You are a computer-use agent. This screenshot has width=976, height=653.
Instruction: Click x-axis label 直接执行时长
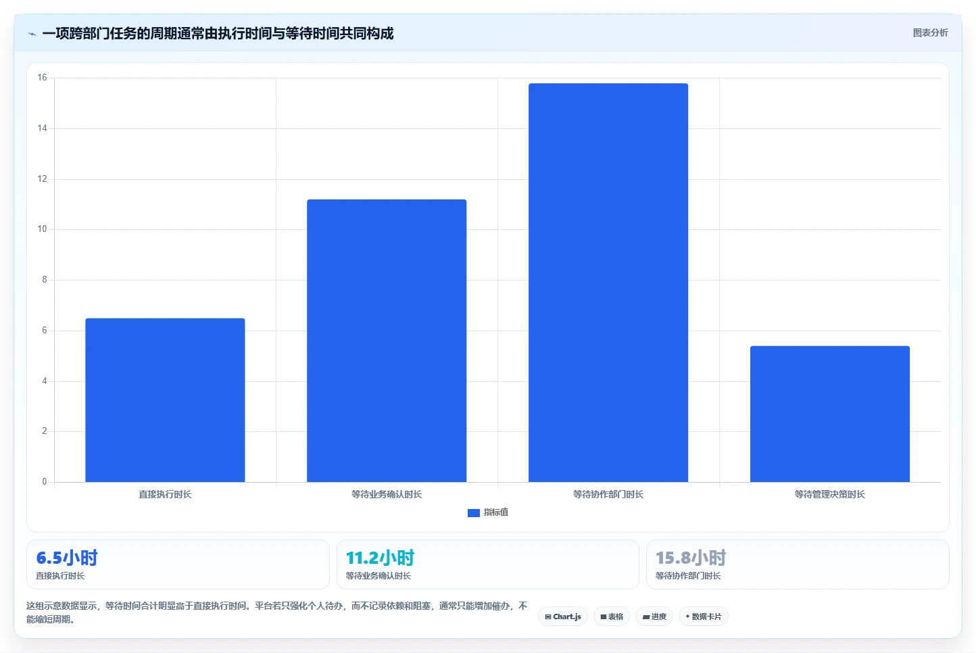tap(165, 494)
